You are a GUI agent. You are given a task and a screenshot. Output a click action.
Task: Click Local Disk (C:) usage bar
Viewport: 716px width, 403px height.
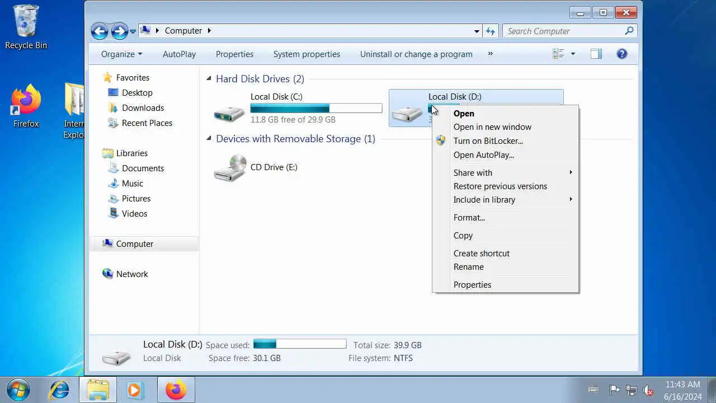[x=316, y=109]
